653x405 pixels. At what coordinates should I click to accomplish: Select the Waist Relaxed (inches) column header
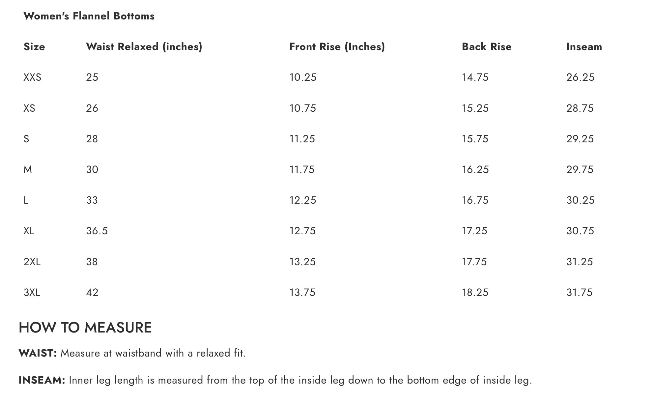point(144,47)
